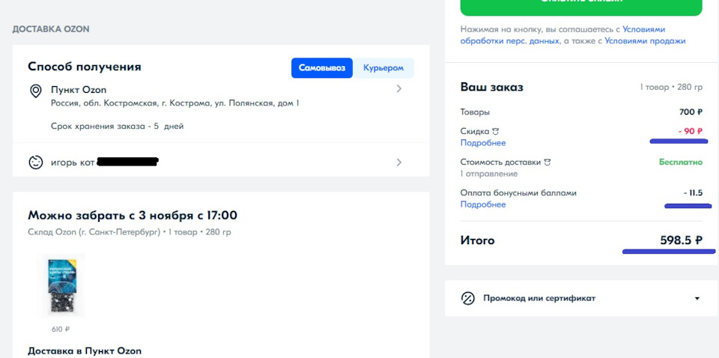Expand Промокод или сертификат dropdown arrow

(697, 298)
